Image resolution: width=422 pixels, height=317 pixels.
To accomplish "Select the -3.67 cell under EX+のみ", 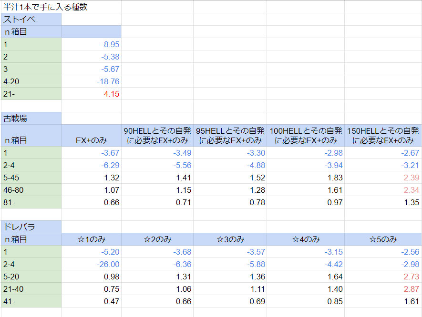I will (x=91, y=153).
